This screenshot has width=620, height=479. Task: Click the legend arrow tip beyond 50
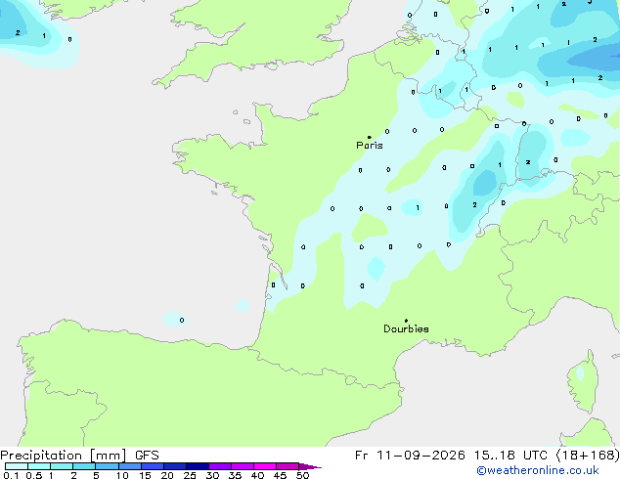[x=310, y=466]
